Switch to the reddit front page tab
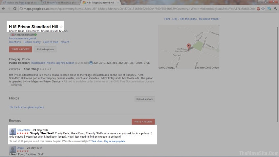Viewport: 279px width, 157px height. click(x=21, y=3)
